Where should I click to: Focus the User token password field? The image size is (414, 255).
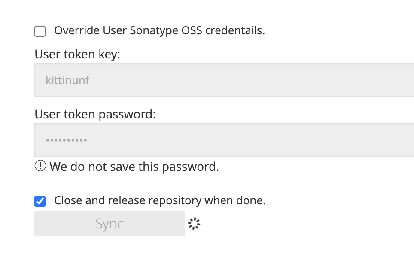[224, 140]
